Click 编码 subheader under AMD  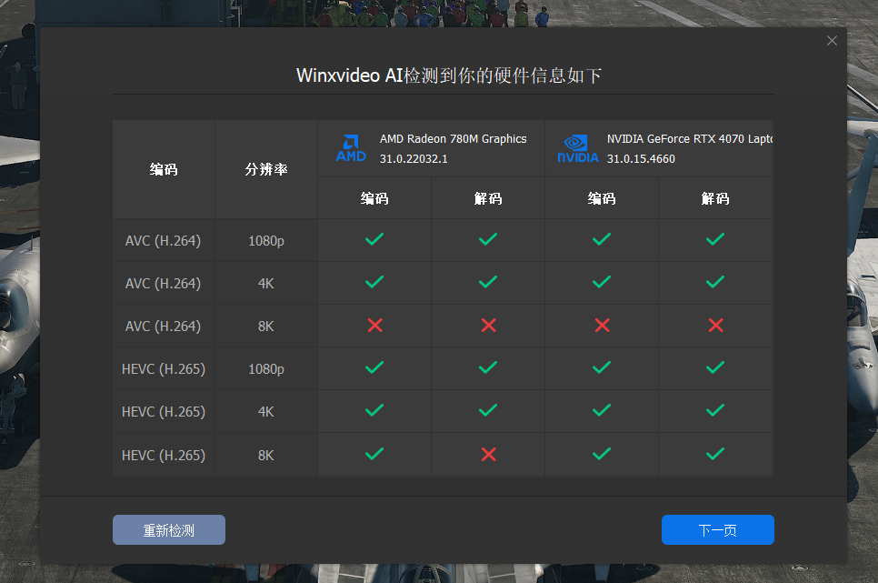[374, 198]
